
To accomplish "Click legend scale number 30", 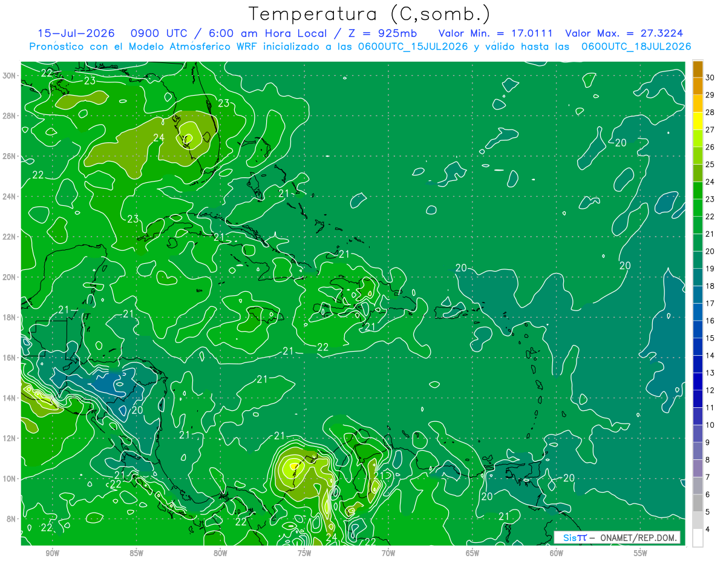I will pyautogui.click(x=710, y=77).
